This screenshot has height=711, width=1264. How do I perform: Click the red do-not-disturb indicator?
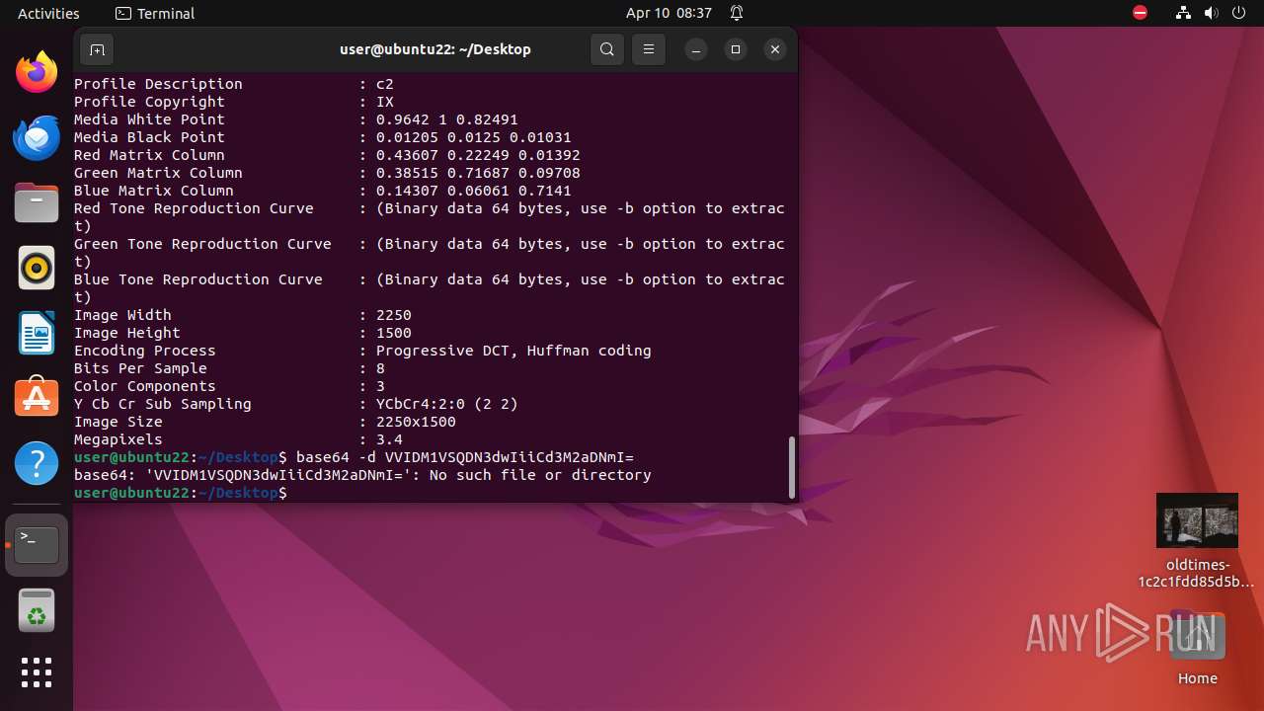[1140, 14]
